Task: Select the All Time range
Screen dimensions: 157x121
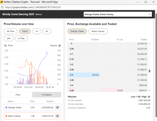Action: [11, 31]
